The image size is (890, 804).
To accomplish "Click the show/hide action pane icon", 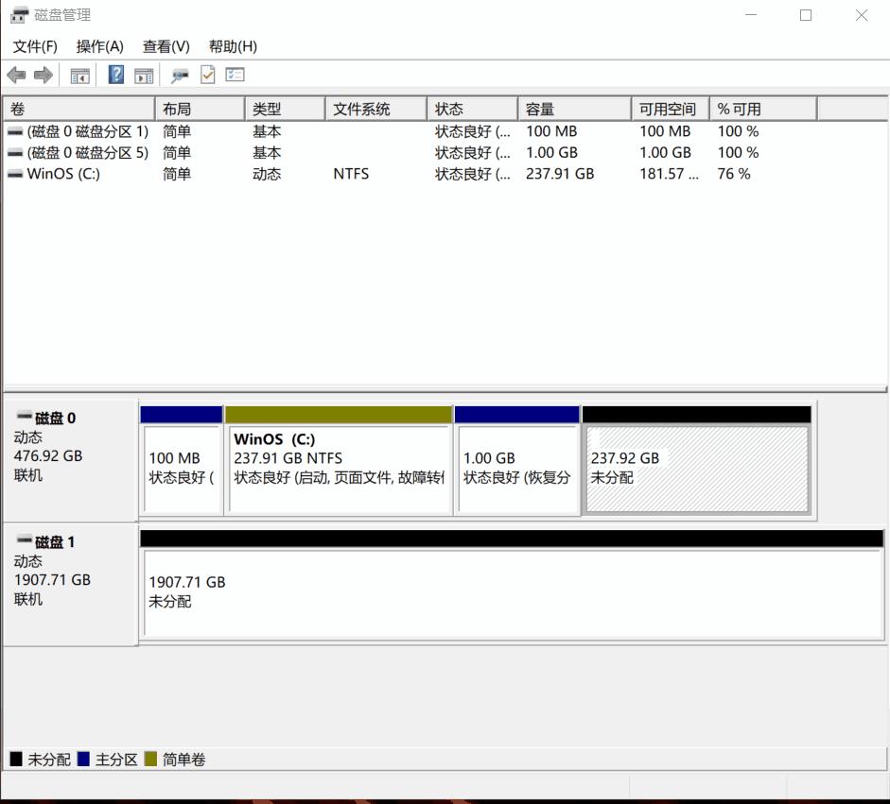I will tap(144, 75).
